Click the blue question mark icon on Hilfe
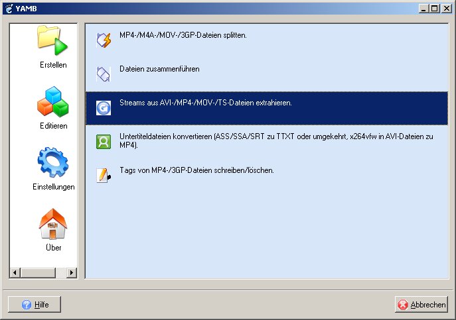456x320 pixels. pyautogui.click(x=27, y=305)
